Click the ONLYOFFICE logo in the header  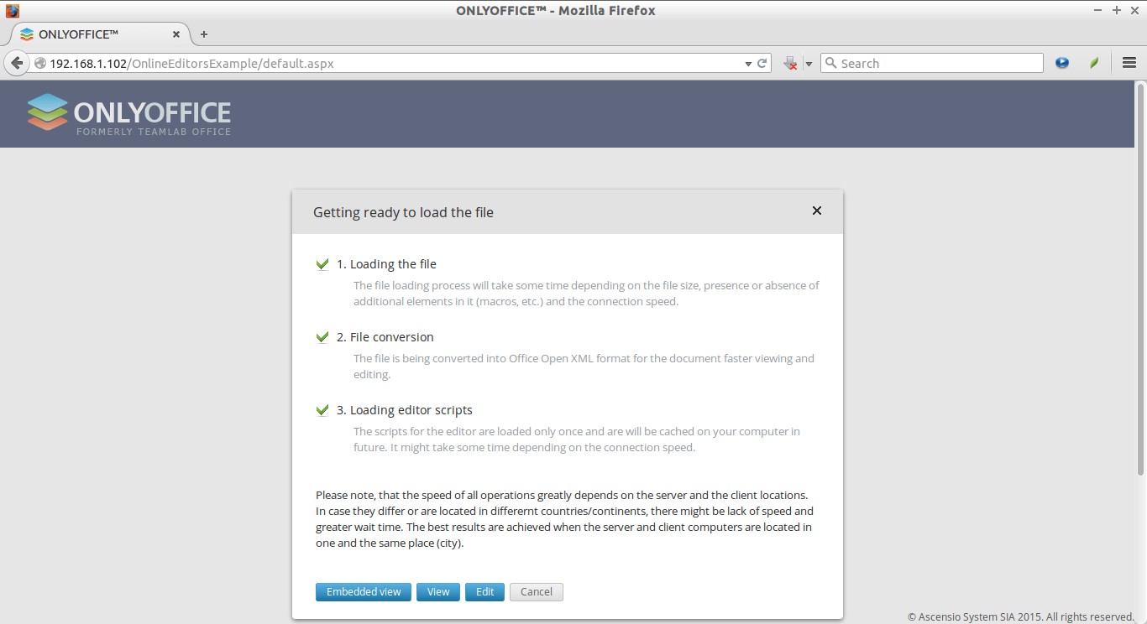(x=128, y=114)
